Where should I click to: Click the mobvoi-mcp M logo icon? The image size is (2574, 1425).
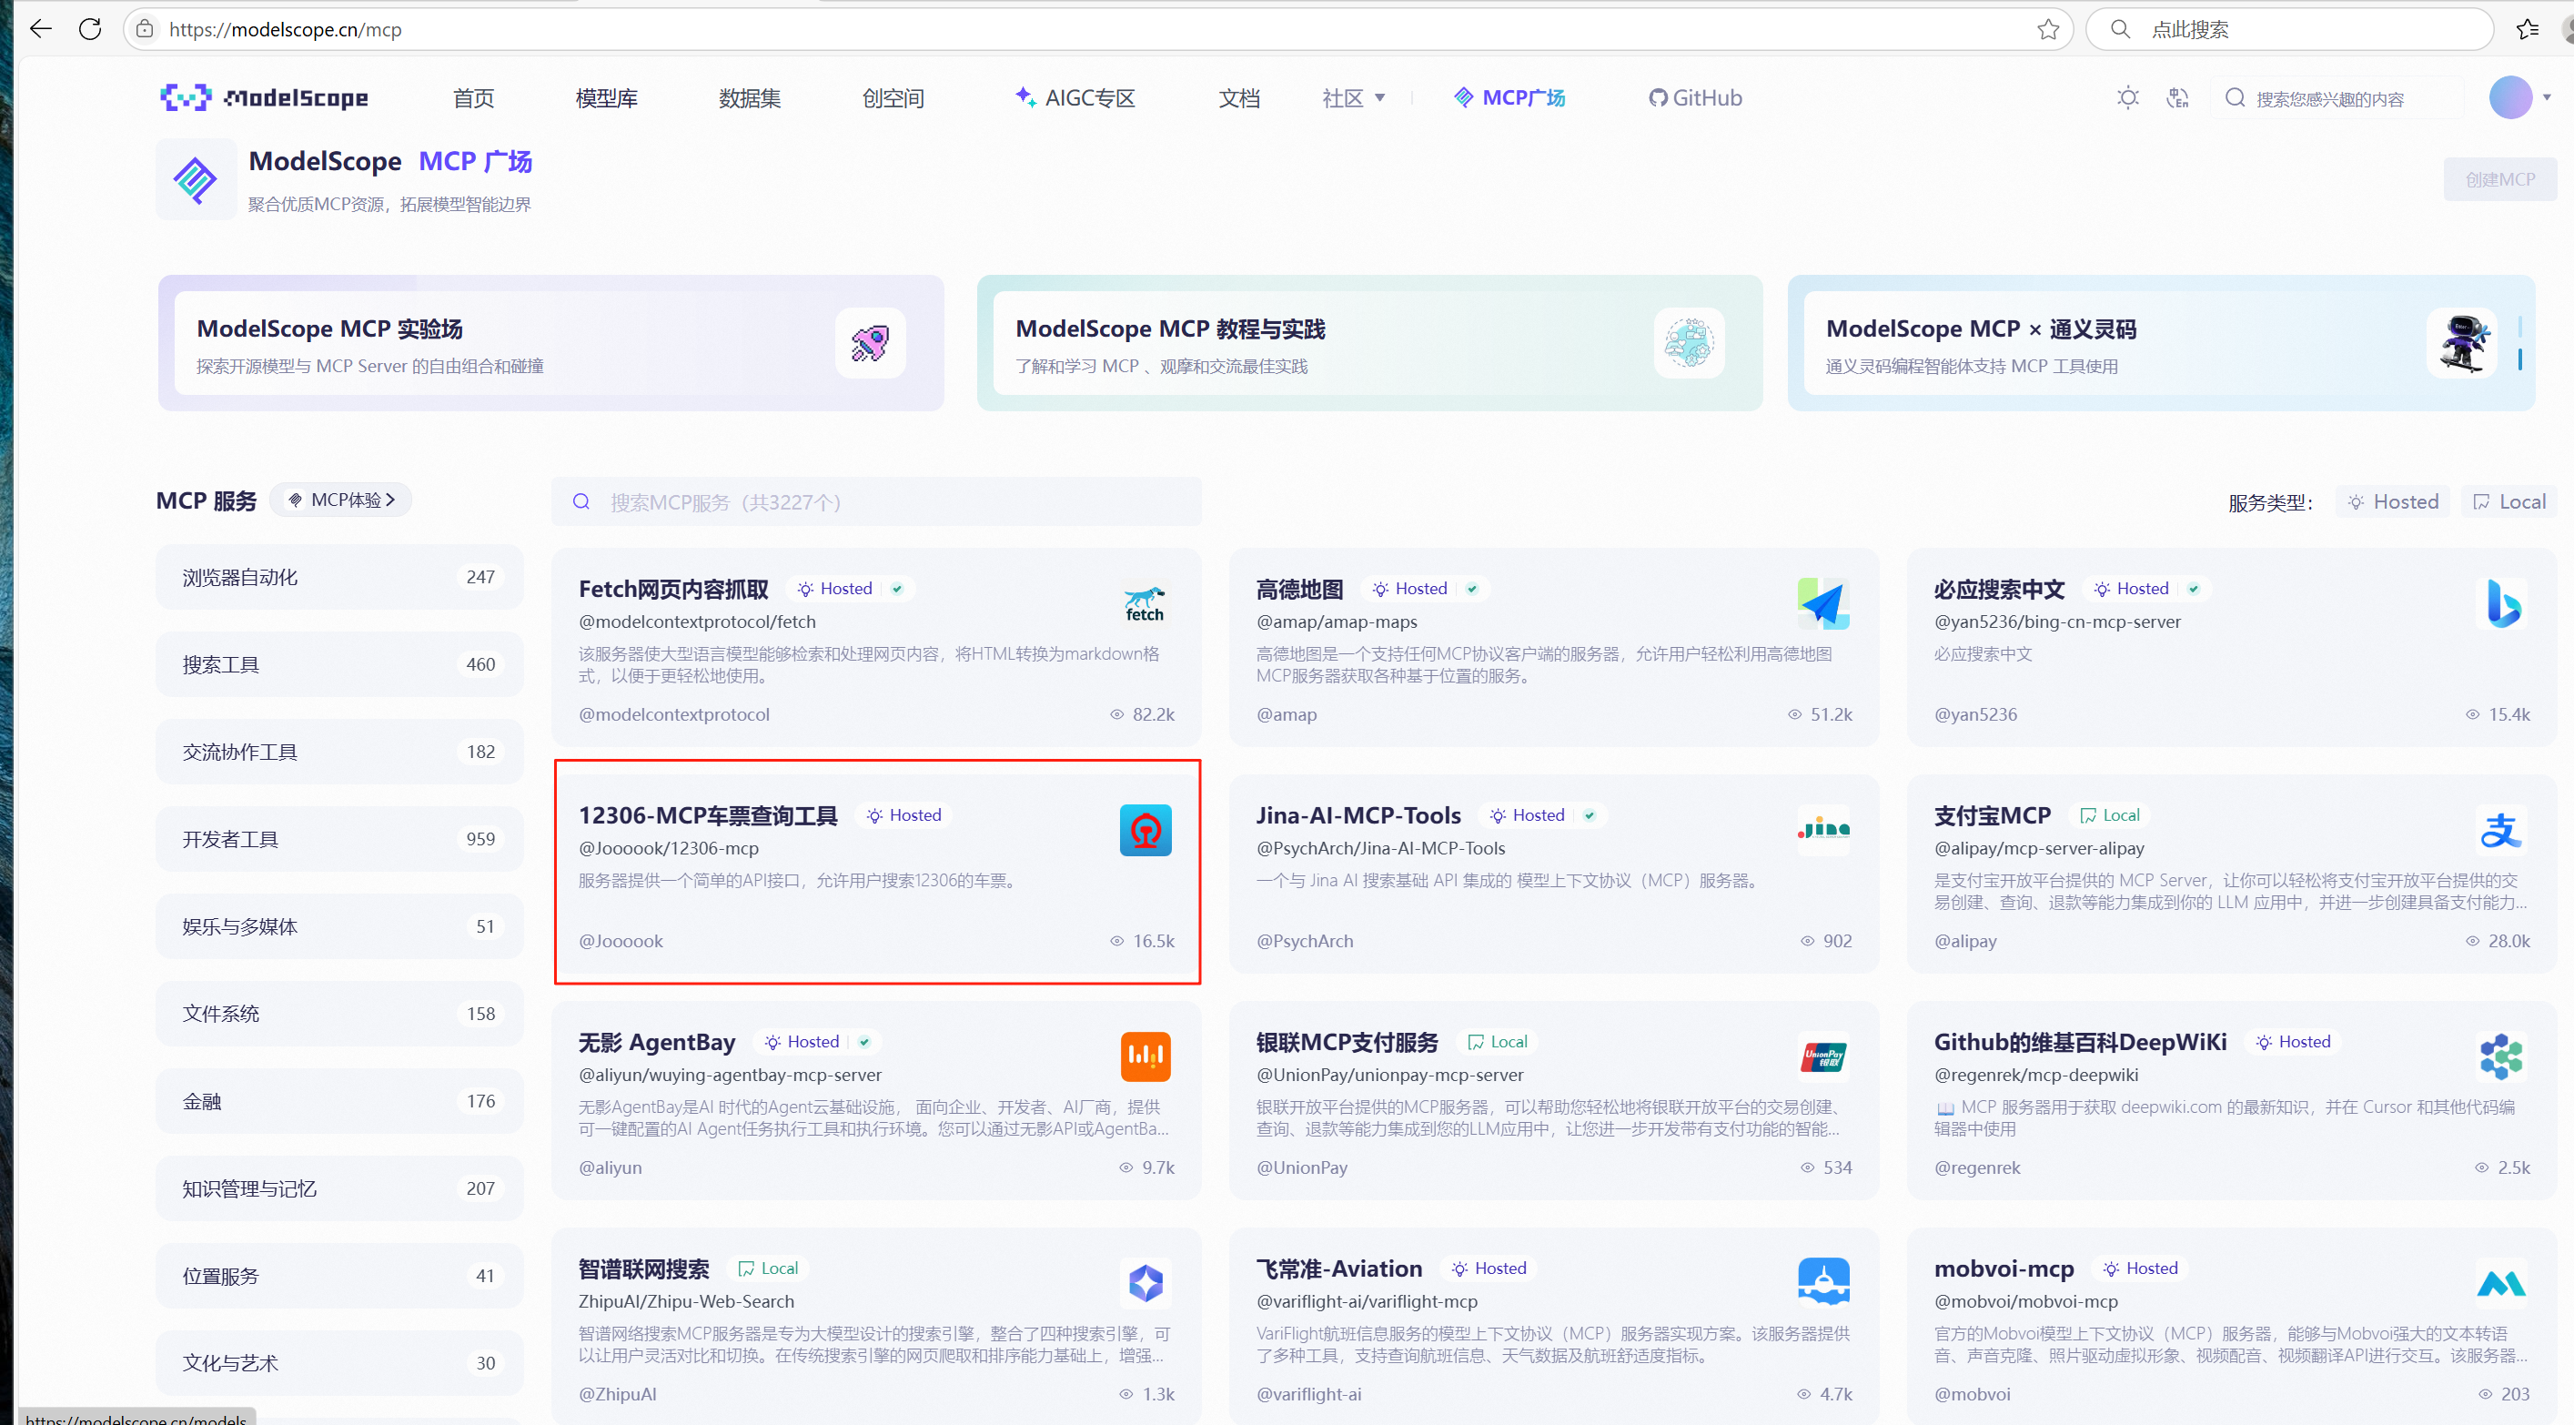(2501, 1283)
